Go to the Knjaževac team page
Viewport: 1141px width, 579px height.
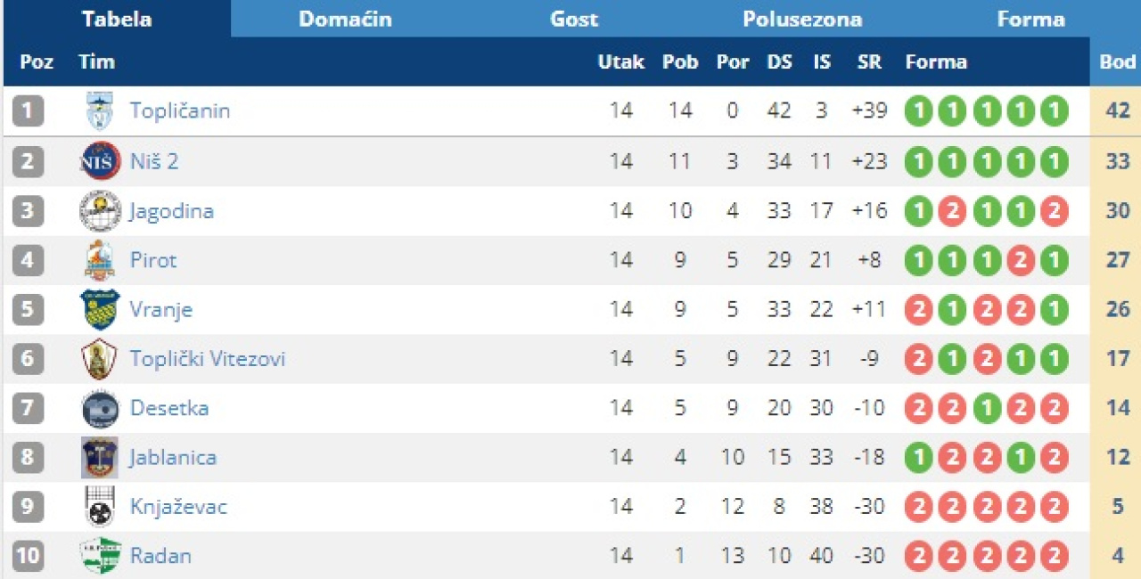[178, 507]
